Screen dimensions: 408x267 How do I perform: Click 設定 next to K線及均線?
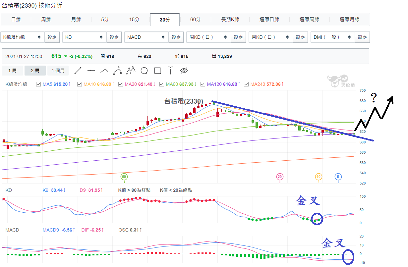point(52,37)
